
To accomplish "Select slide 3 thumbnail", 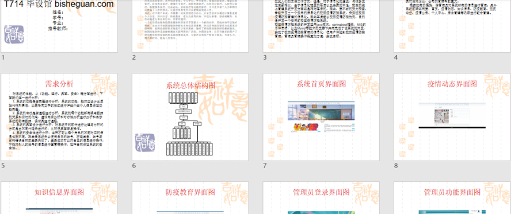I will pyautogui.click(x=321, y=26).
